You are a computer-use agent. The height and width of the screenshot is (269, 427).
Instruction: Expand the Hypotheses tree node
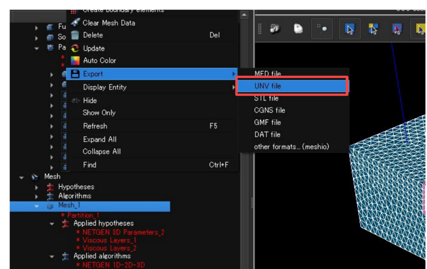click(37, 187)
